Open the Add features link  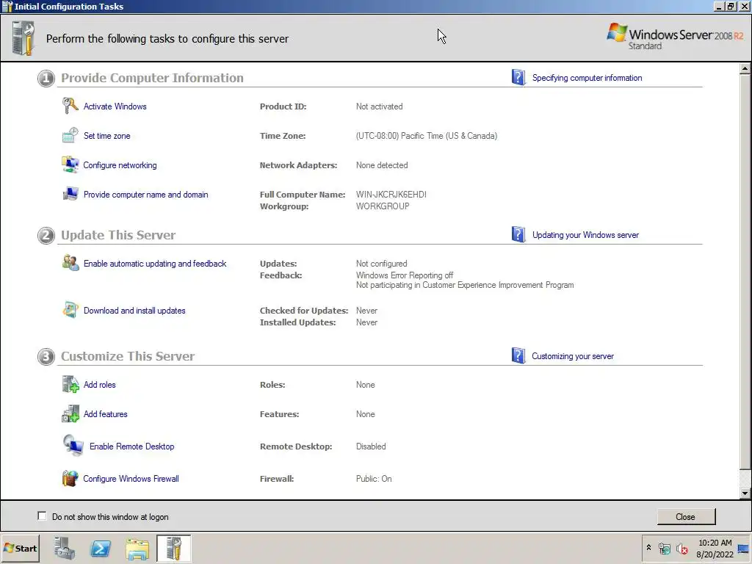[x=106, y=414]
